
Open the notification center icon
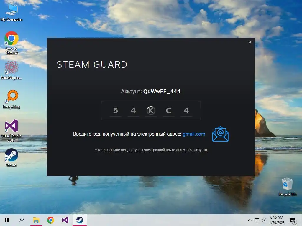293,220
